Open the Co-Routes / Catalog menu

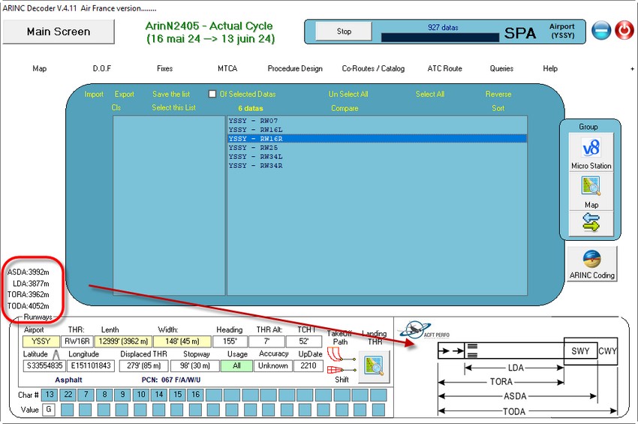click(x=373, y=68)
